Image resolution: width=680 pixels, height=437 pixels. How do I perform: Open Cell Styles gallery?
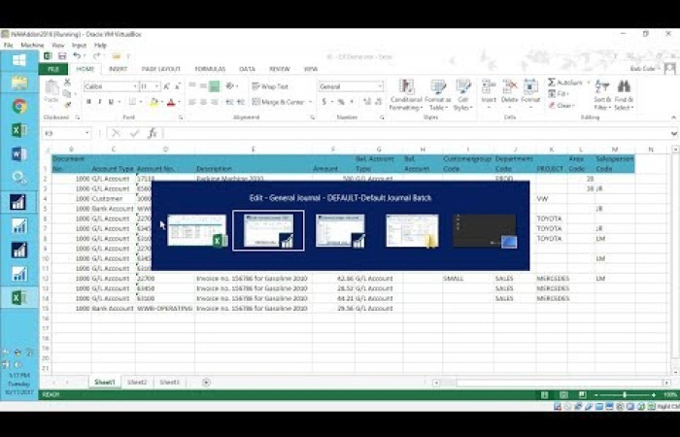[463, 95]
